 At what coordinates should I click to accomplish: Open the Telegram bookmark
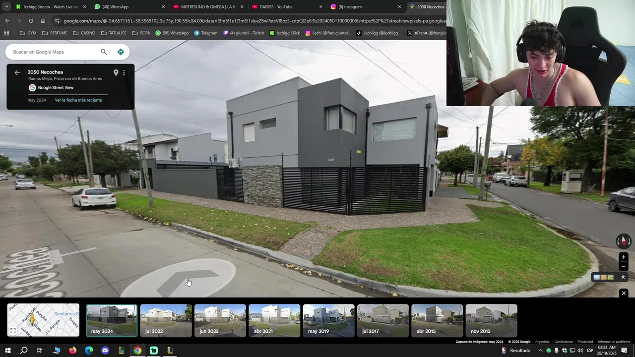pos(206,33)
